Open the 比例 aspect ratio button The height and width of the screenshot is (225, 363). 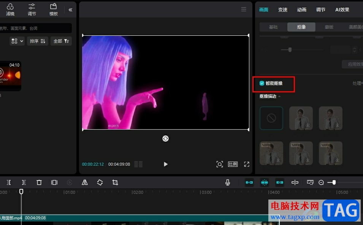coord(233,164)
